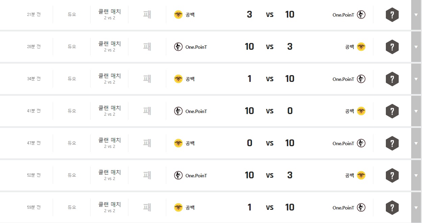Click the yellow 공백 emblem in the 41분 전 row
Image resolution: width=422 pixels, height=223 pixels.
click(x=361, y=111)
